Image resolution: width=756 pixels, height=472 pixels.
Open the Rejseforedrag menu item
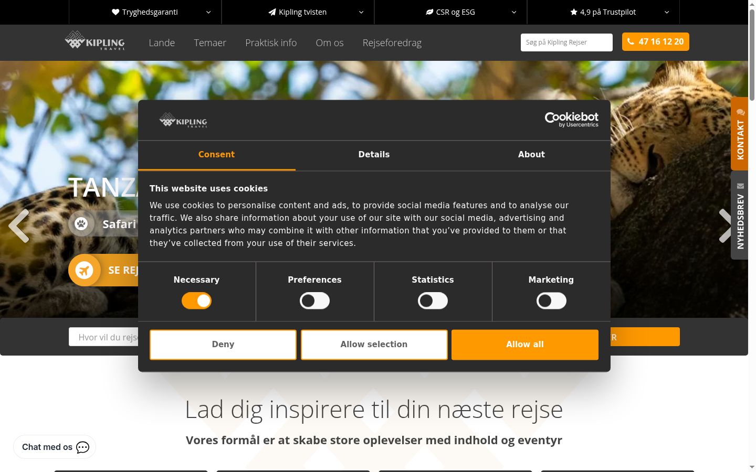(x=392, y=43)
